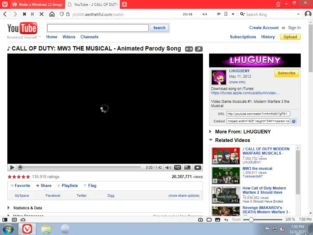This screenshot has width=313, height=235.
Task: Switch to Make a Windows 11 Image tab
Action: pyautogui.click(x=38, y=4)
